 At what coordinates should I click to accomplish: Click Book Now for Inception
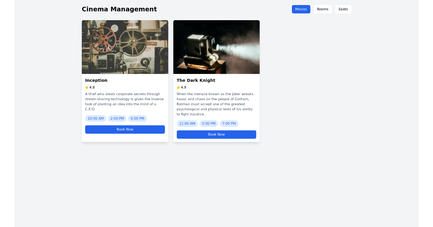tap(125, 129)
